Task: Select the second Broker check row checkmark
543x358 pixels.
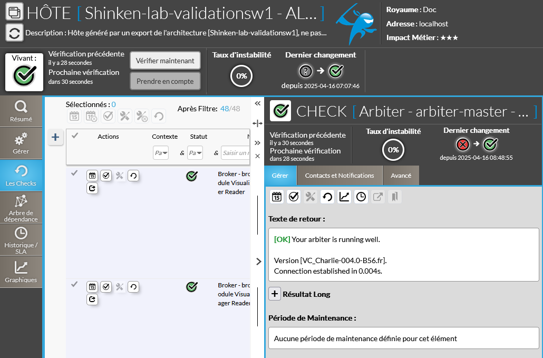Action: click(74, 284)
